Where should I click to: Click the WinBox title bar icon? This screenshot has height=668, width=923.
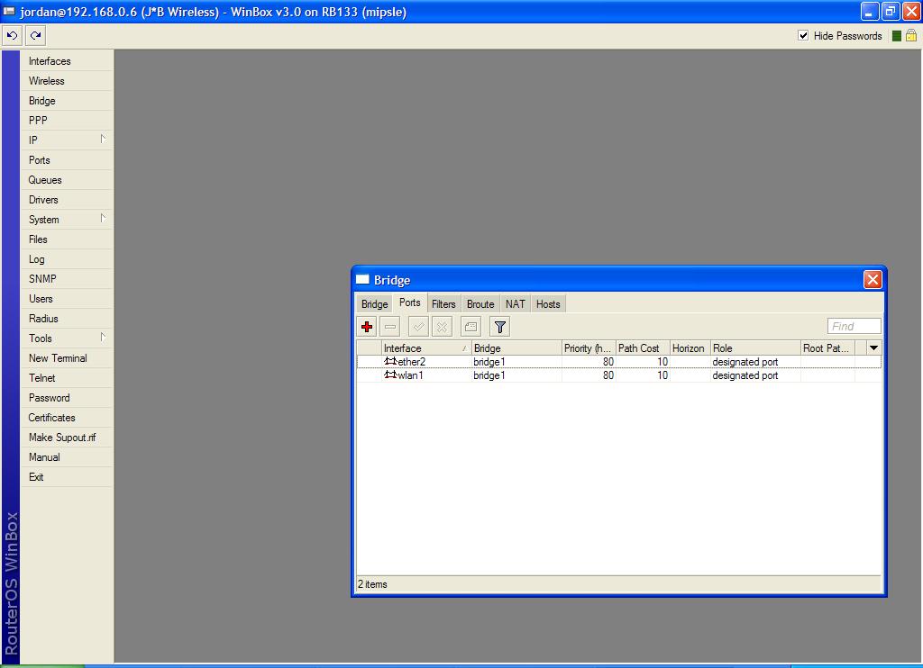tap(9, 11)
